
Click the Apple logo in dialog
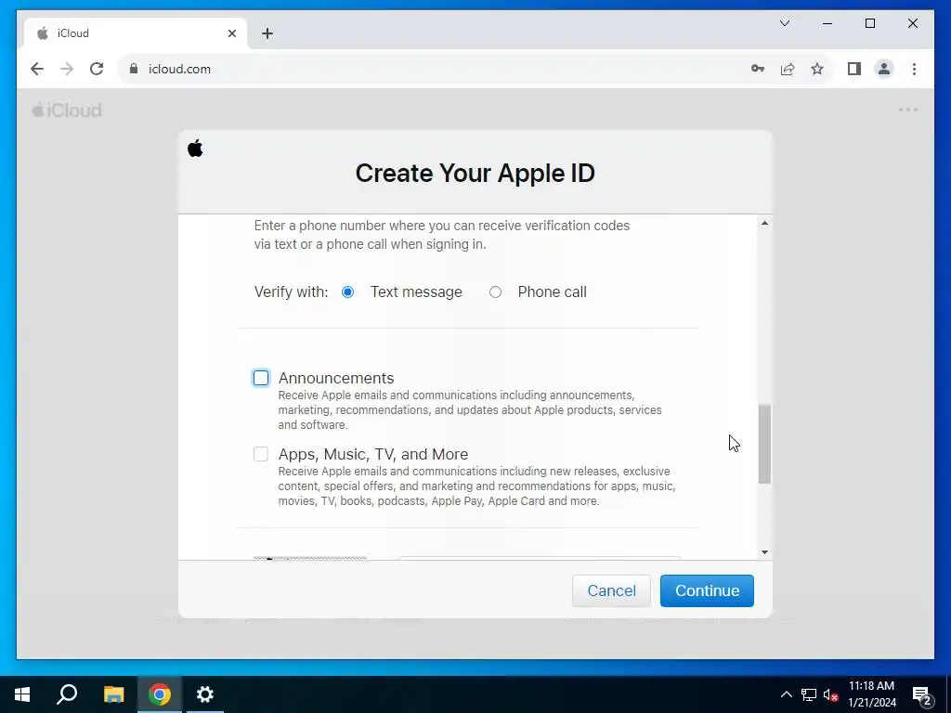[x=195, y=148]
